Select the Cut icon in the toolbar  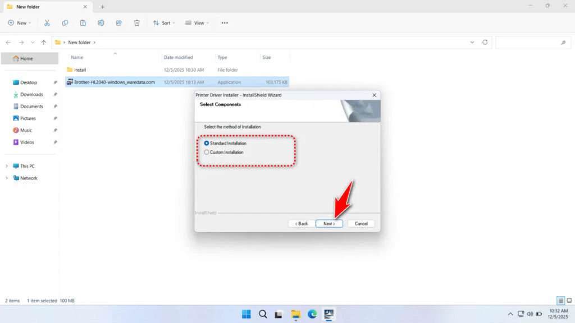click(x=47, y=22)
